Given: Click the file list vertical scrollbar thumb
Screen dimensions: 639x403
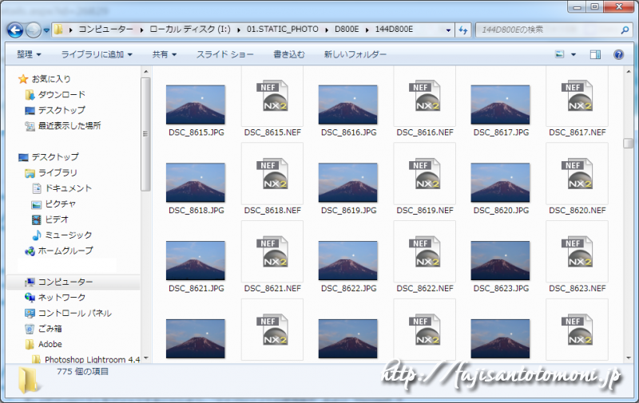Looking at the screenshot, I should (x=628, y=144).
